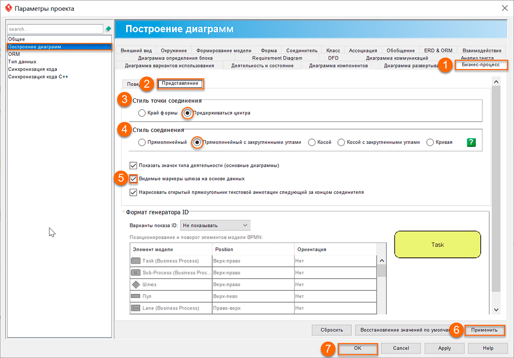Click the Sub-Process row icon
The height and width of the screenshot is (358, 514).
click(x=136, y=273)
